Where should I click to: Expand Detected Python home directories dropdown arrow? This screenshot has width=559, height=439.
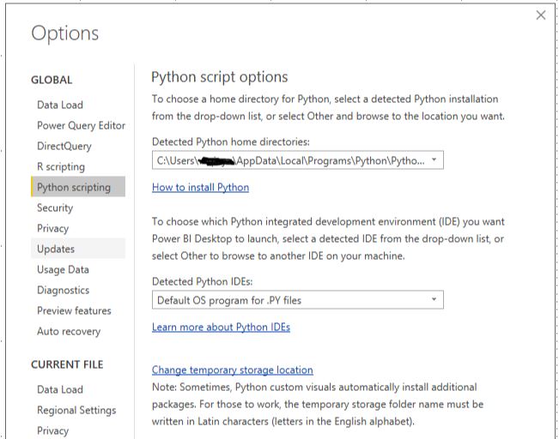pos(434,159)
